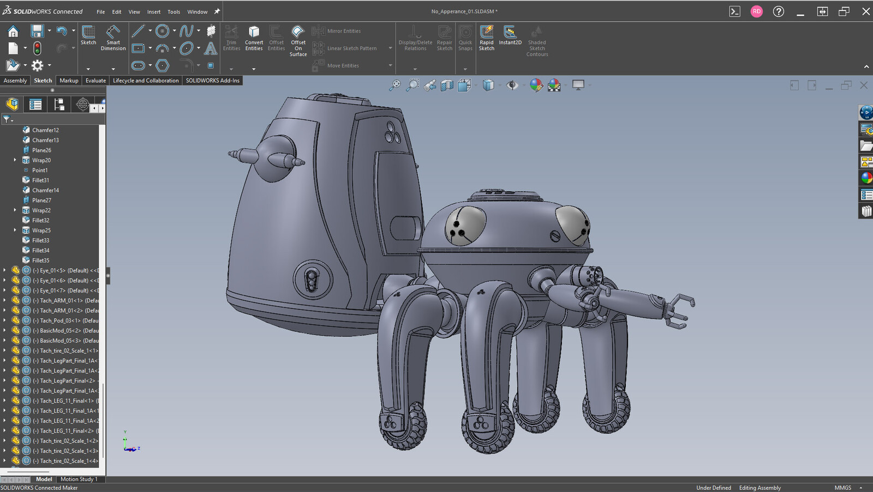Save the document with the floppy icon
Viewport: 873px width, 492px height.
pos(37,31)
